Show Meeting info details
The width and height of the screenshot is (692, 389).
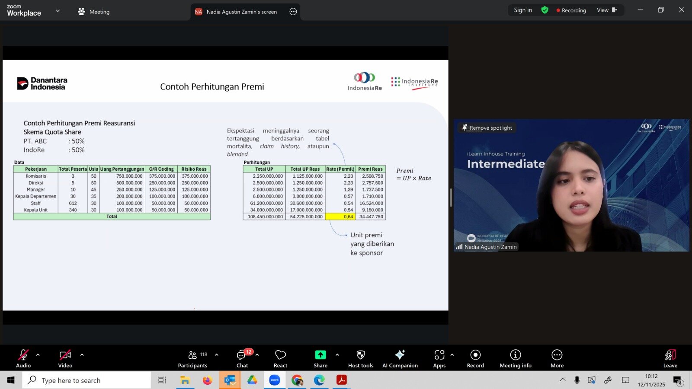click(515, 358)
